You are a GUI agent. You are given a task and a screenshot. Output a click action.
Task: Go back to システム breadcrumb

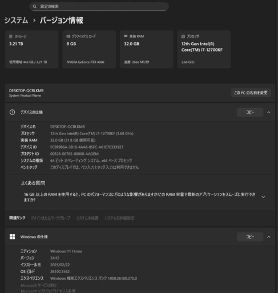click(x=16, y=21)
